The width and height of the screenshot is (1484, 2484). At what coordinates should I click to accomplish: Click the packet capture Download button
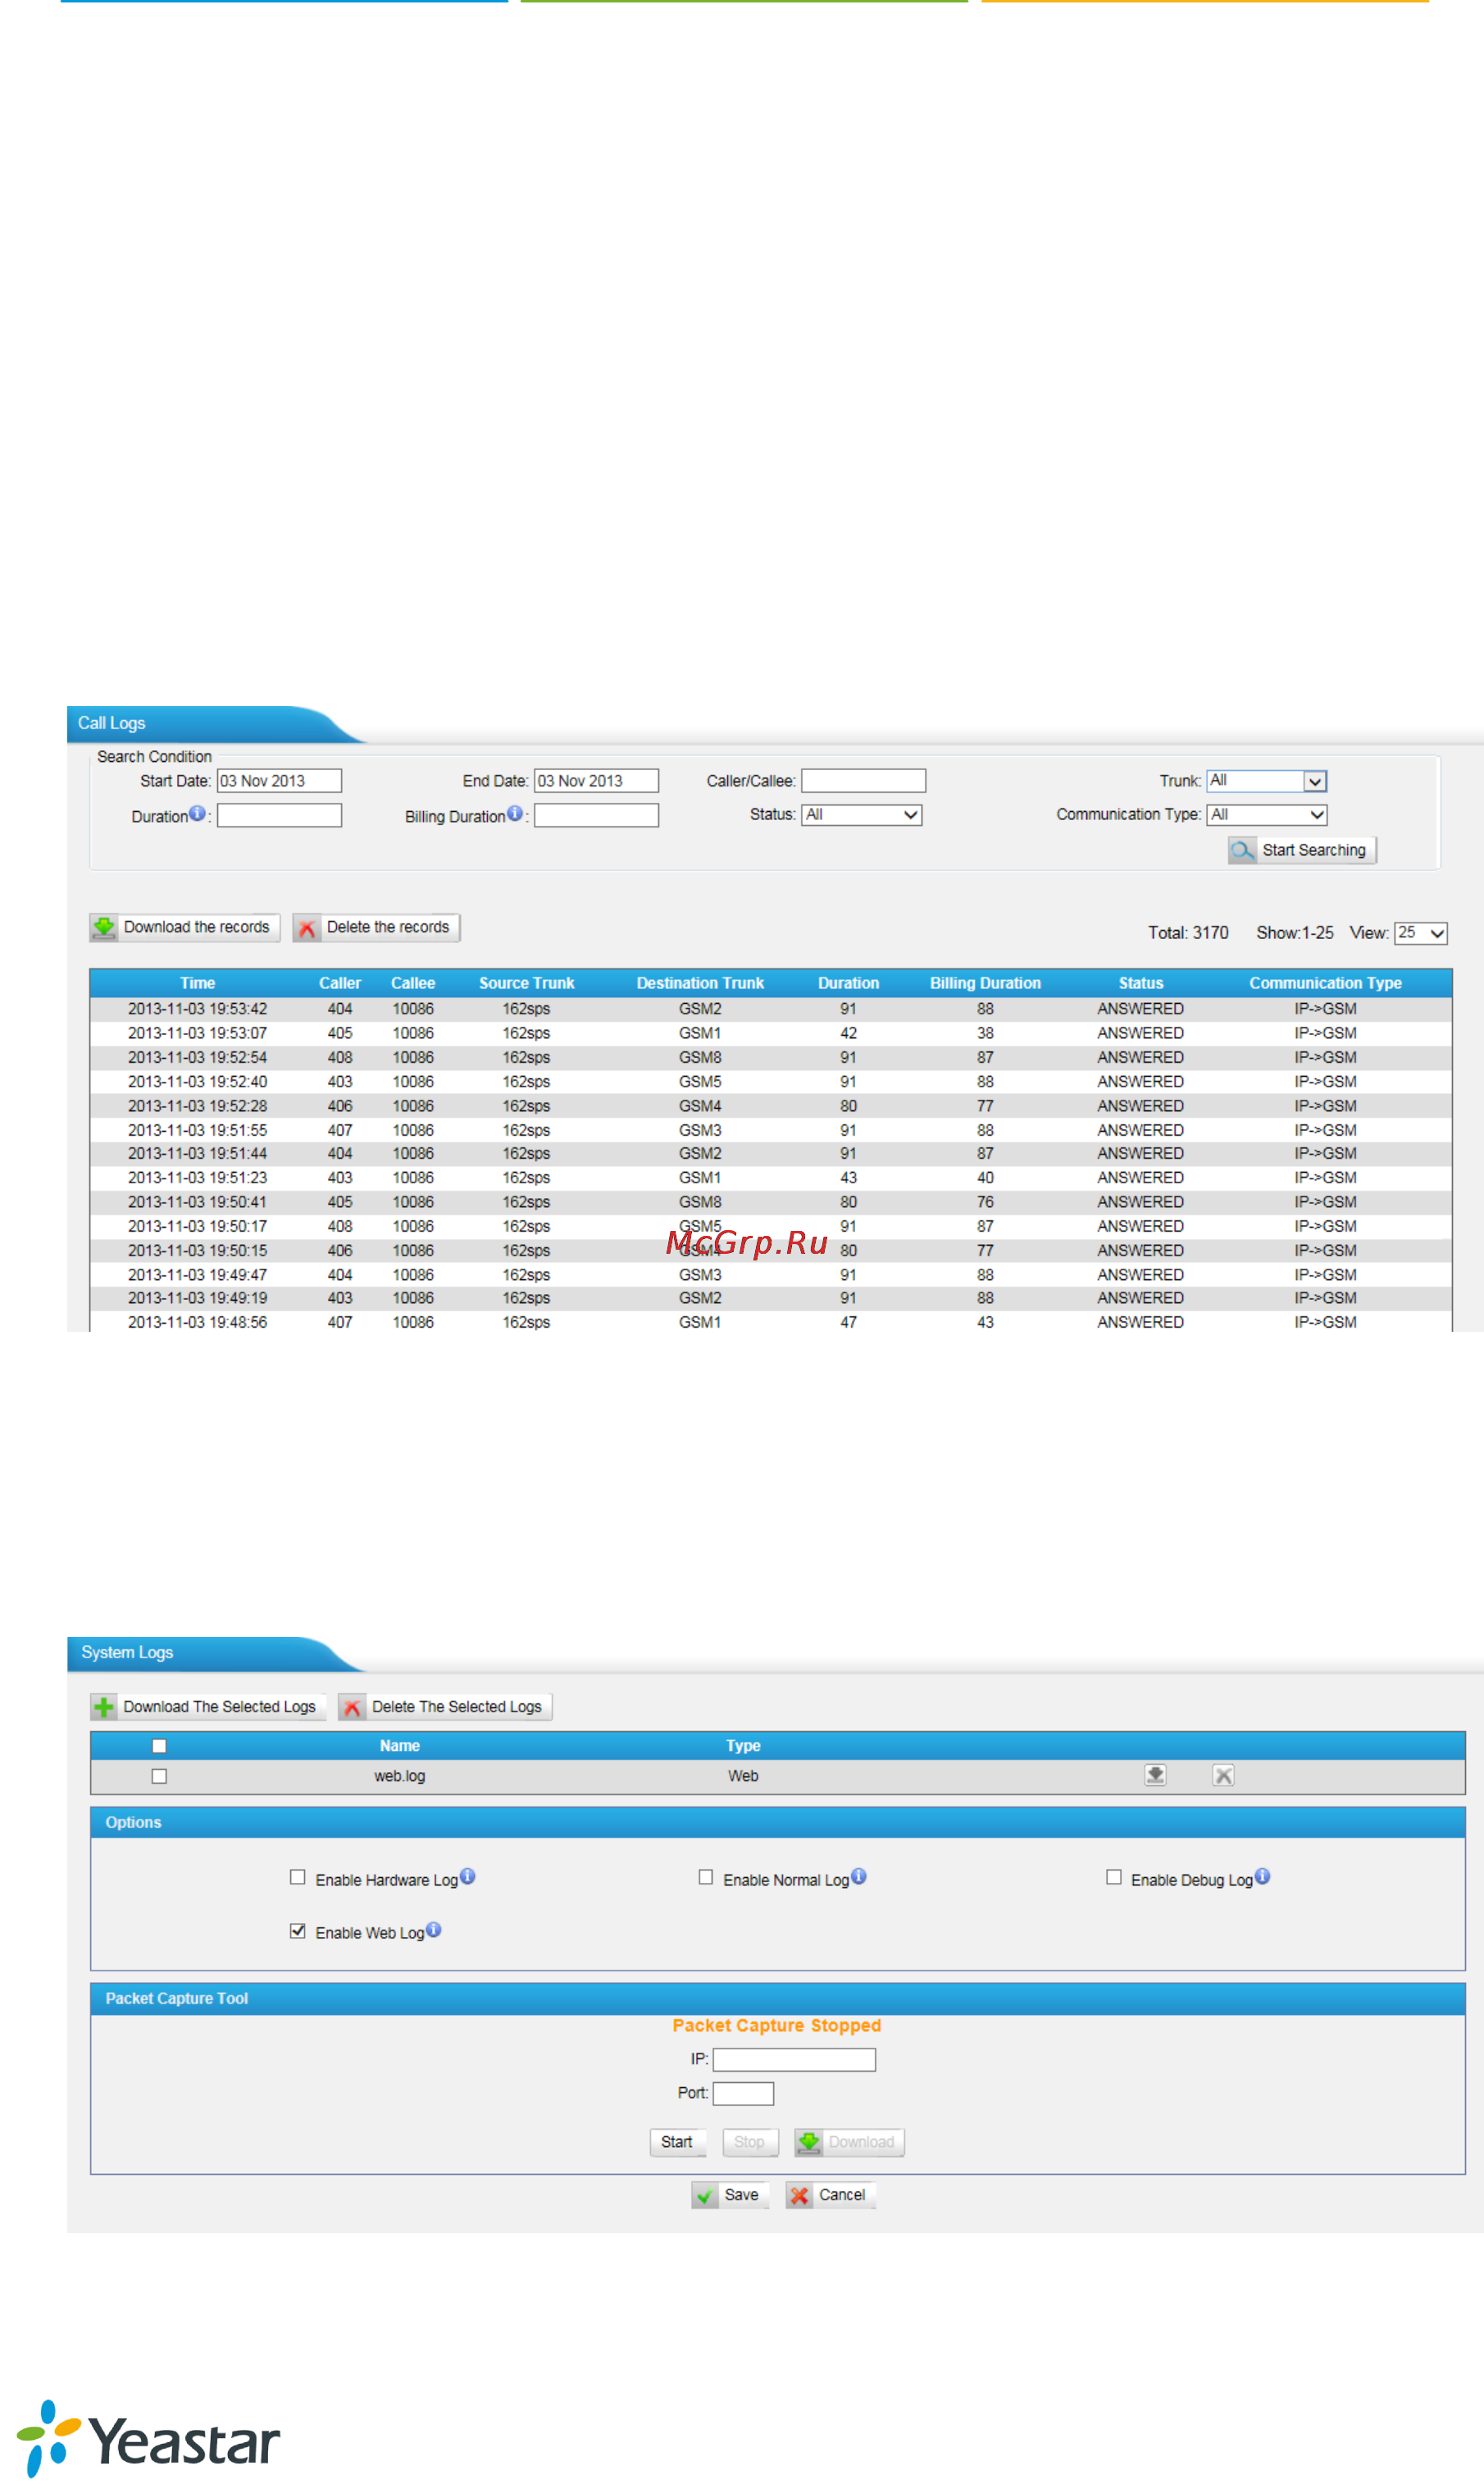[x=849, y=2142]
